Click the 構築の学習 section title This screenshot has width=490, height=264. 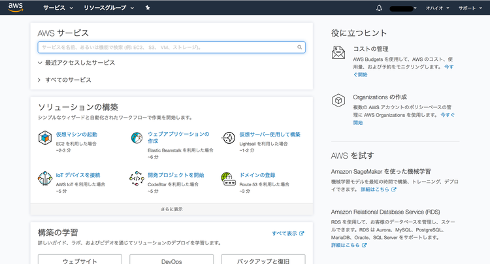(57, 233)
